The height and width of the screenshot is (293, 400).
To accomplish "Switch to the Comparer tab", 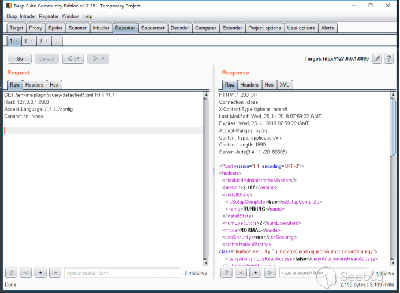I will (205, 28).
